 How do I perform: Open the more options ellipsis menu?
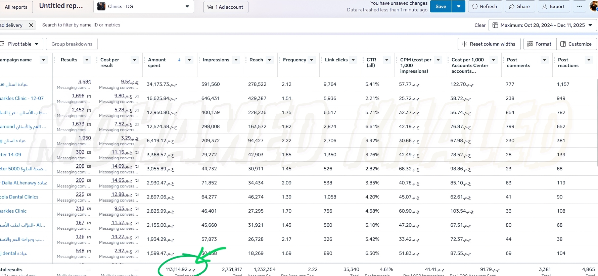click(580, 6)
